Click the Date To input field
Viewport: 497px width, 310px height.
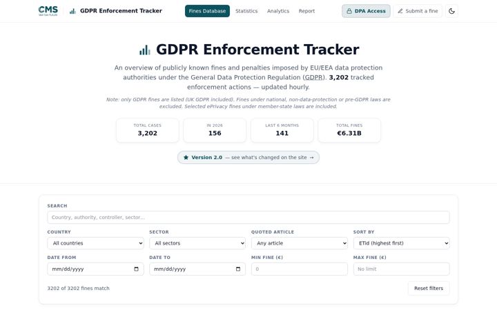click(197, 269)
